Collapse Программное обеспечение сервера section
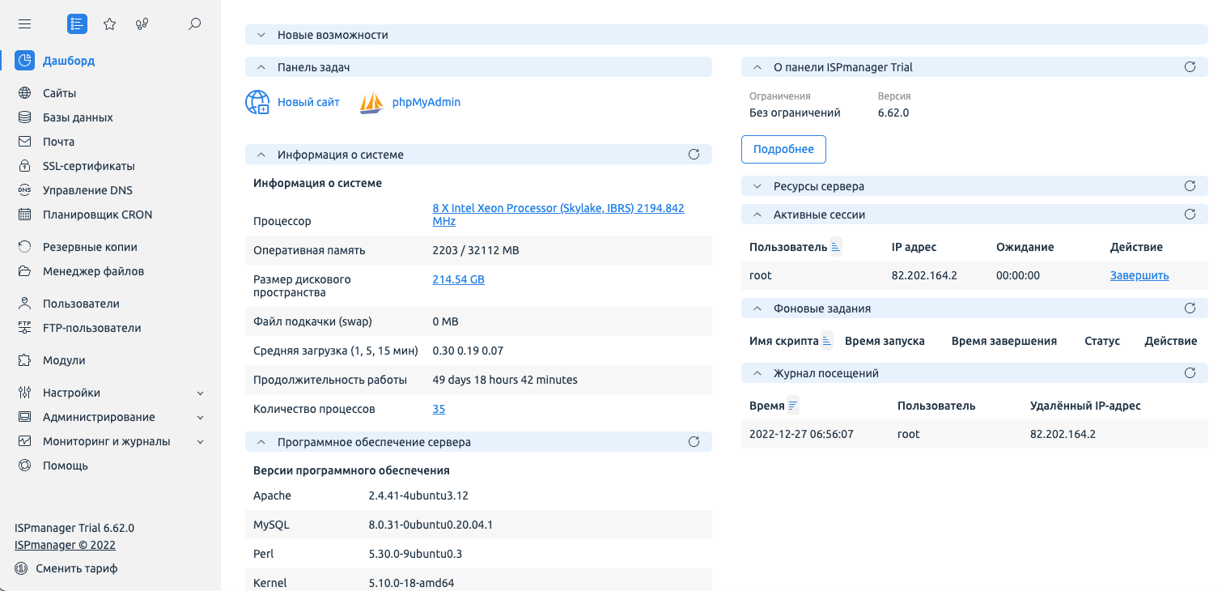1222x591 pixels. click(261, 442)
